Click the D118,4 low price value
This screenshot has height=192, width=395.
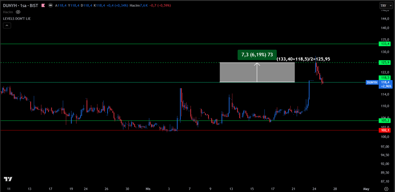point(86,5)
